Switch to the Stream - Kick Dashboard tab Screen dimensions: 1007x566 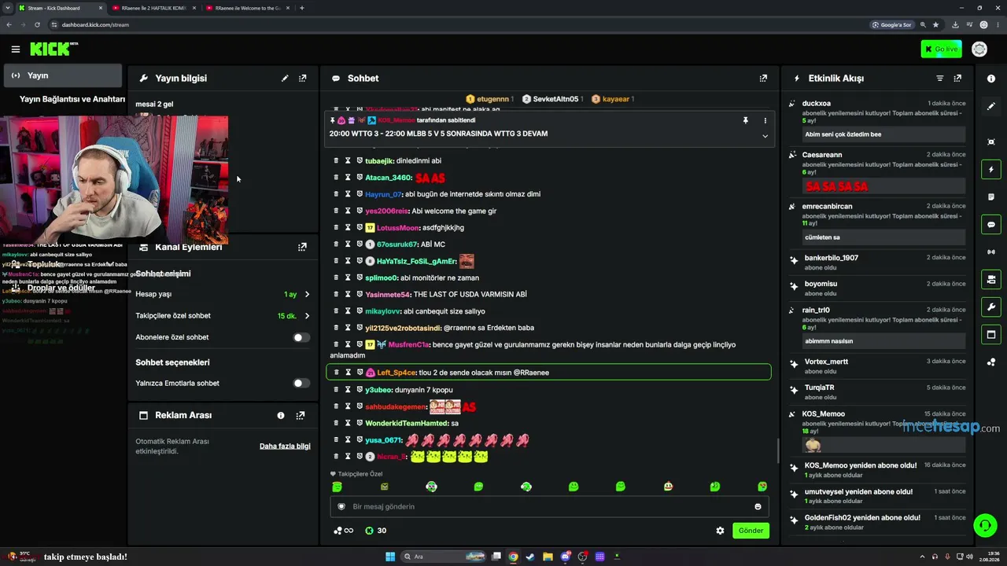point(61,8)
